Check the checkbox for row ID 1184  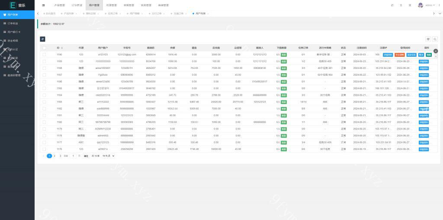click(44, 95)
